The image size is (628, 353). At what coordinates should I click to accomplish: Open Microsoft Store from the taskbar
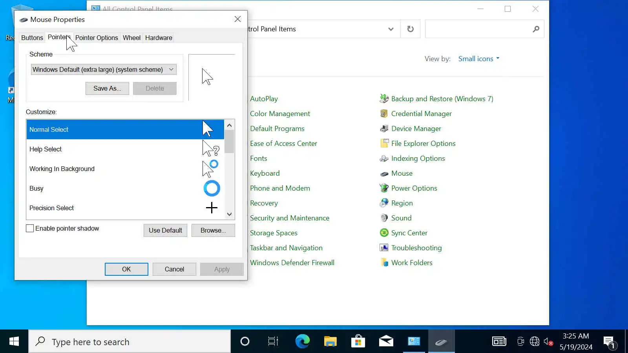[358, 342]
